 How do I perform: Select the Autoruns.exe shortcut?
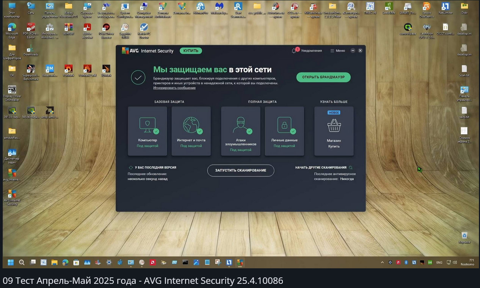(x=276, y=10)
